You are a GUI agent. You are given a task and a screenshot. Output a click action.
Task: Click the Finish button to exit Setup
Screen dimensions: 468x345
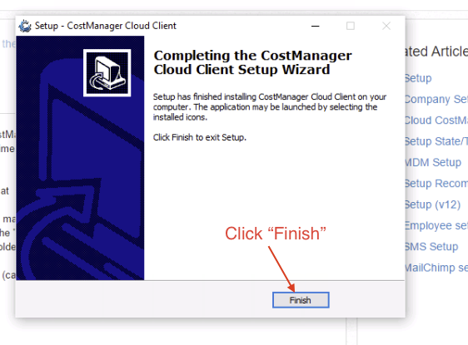301,300
